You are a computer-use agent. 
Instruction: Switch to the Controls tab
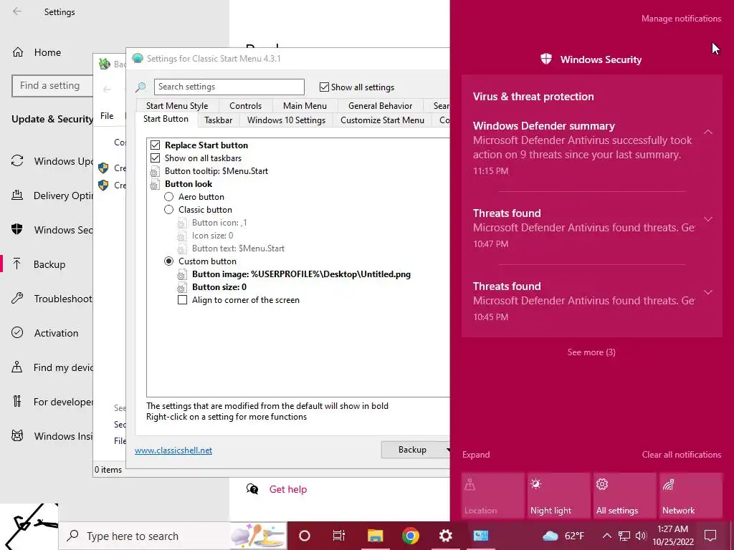tap(245, 106)
